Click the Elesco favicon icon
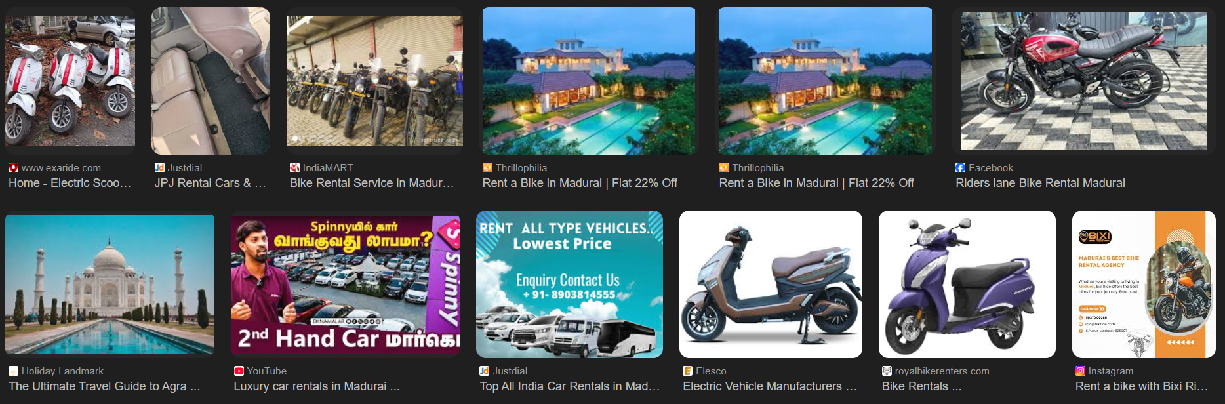Image resolution: width=1225 pixels, height=404 pixels. click(687, 371)
